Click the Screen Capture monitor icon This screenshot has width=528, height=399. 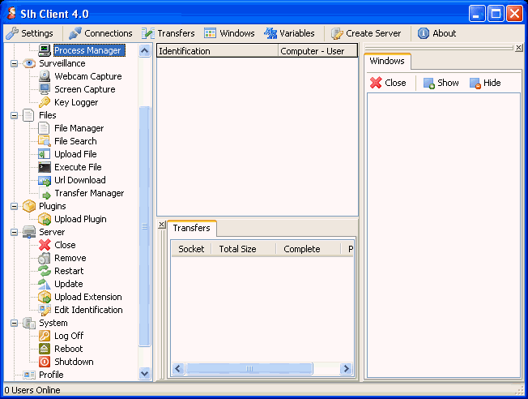click(45, 89)
